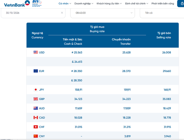The height and width of the screenshot is (140, 184).
Task: Click the date field showing 30/10/2026
Action: click(33, 13)
